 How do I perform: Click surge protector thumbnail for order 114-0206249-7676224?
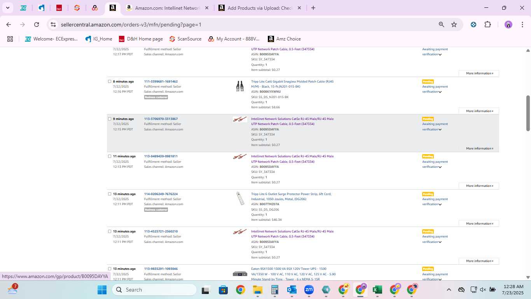240,199
